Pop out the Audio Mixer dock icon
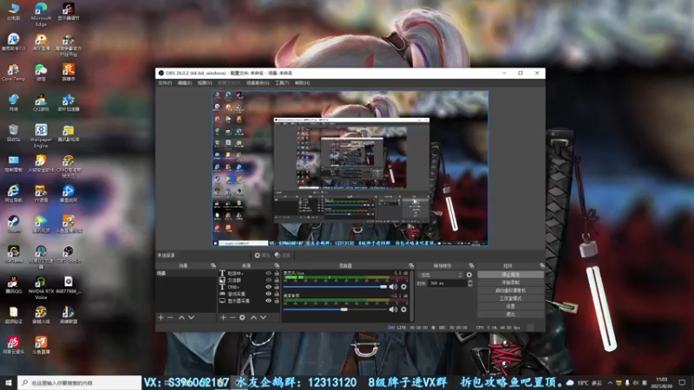The height and width of the screenshot is (390, 694). coord(411,266)
